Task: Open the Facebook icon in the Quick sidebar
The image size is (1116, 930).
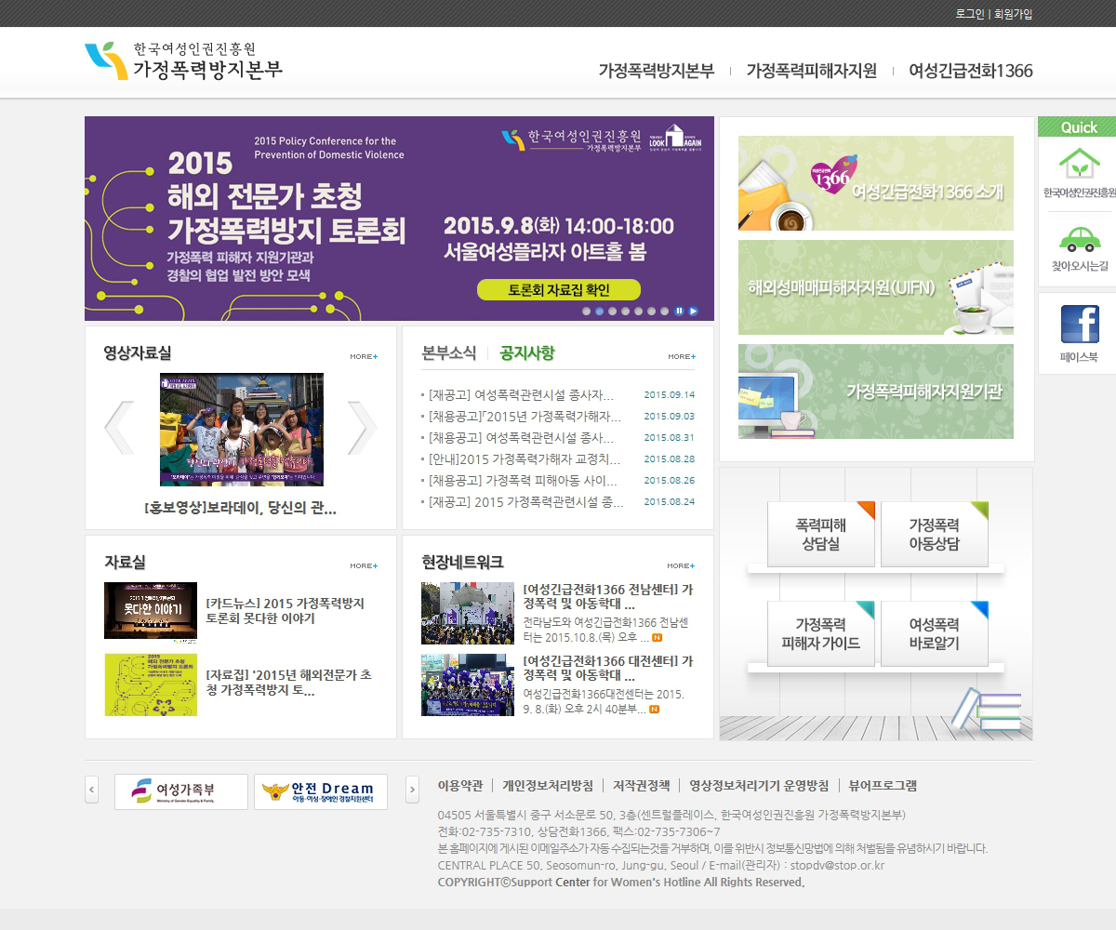Action: coord(1079,325)
